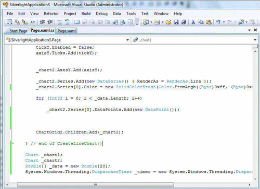Save the current file with floppy icon
The width and height of the screenshot is (260, 189).
coord(176,22)
